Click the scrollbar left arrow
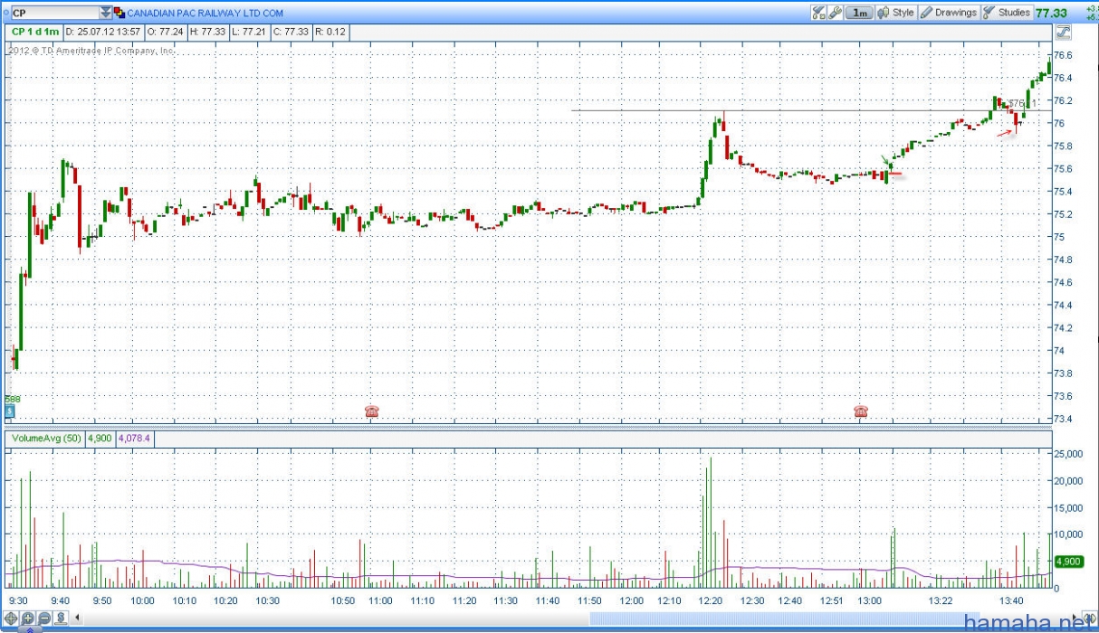 pyautogui.click(x=77, y=619)
